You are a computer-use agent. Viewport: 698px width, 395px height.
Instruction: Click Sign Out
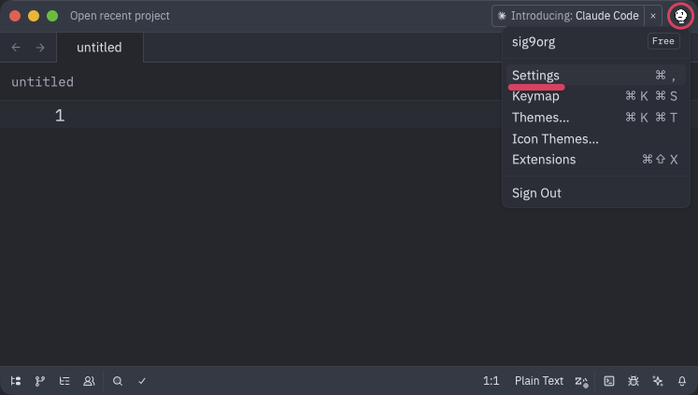point(536,193)
